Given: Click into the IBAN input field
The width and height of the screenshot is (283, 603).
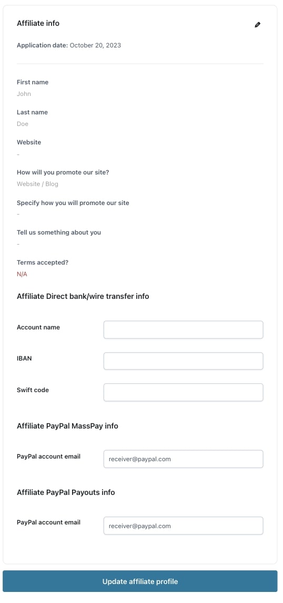Looking at the screenshot, I should point(183,361).
